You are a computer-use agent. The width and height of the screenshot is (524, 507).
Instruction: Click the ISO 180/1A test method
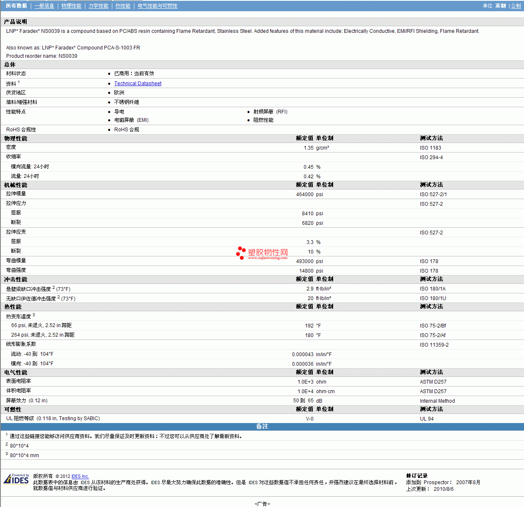click(x=433, y=289)
